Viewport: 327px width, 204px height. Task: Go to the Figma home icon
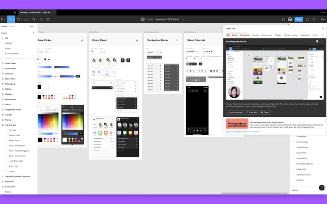pyautogui.click(x=14, y=13)
